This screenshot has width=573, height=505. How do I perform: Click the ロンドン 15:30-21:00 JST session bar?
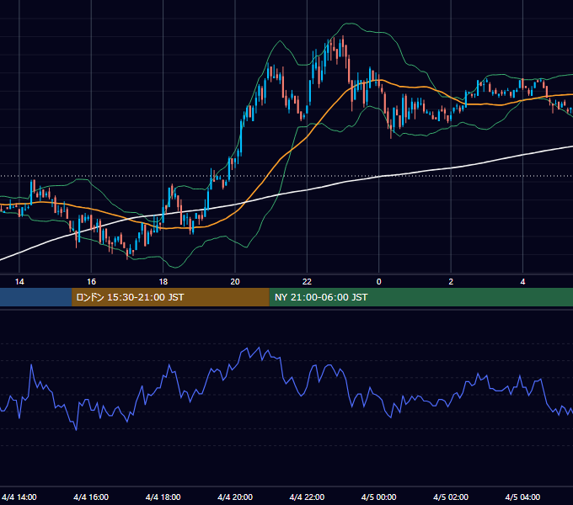[170, 297]
